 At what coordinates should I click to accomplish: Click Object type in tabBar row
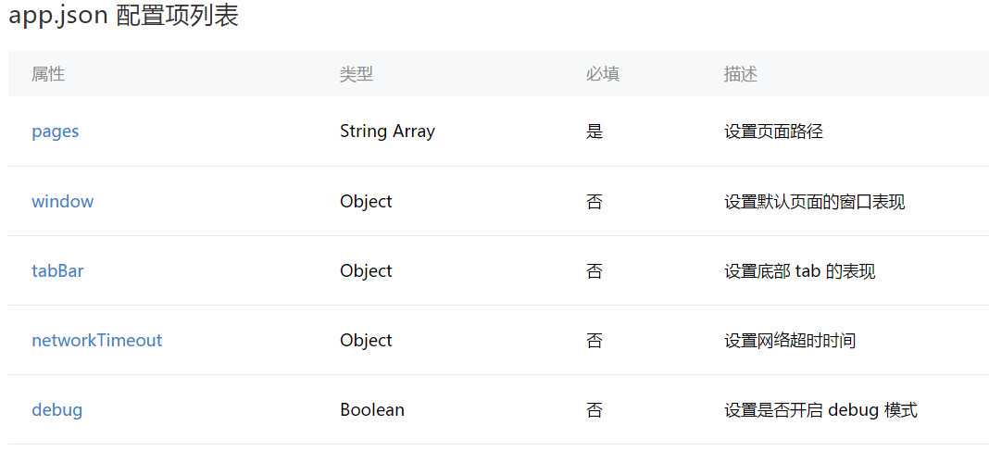pos(366,271)
